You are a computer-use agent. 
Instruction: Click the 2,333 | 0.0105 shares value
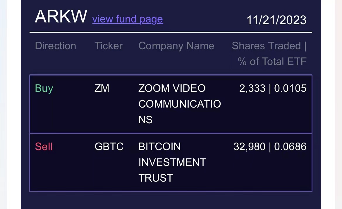(273, 88)
